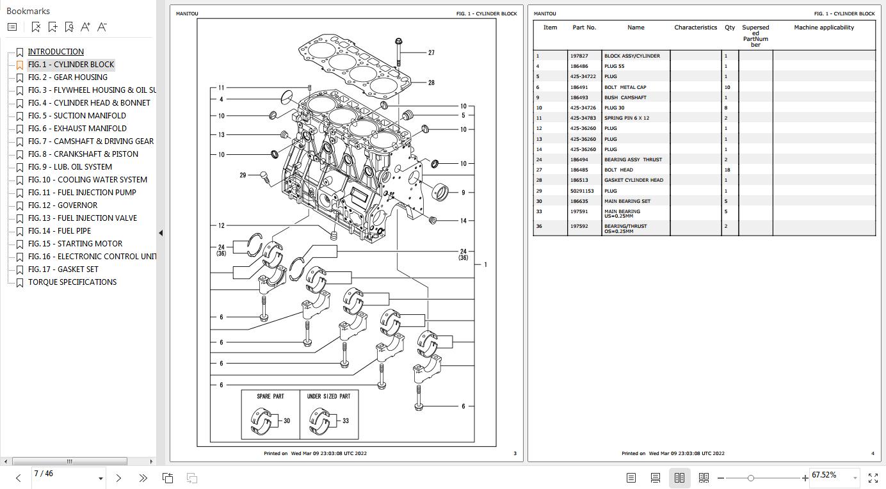The height and width of the screenshot is (489, 886).
Task: Open the bookmark options list icon
Action: 12,27
